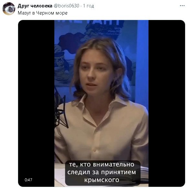Open the @boris0630 handle link
The height and width of the screenshot is (190, 187).
(x=66, y=6)
